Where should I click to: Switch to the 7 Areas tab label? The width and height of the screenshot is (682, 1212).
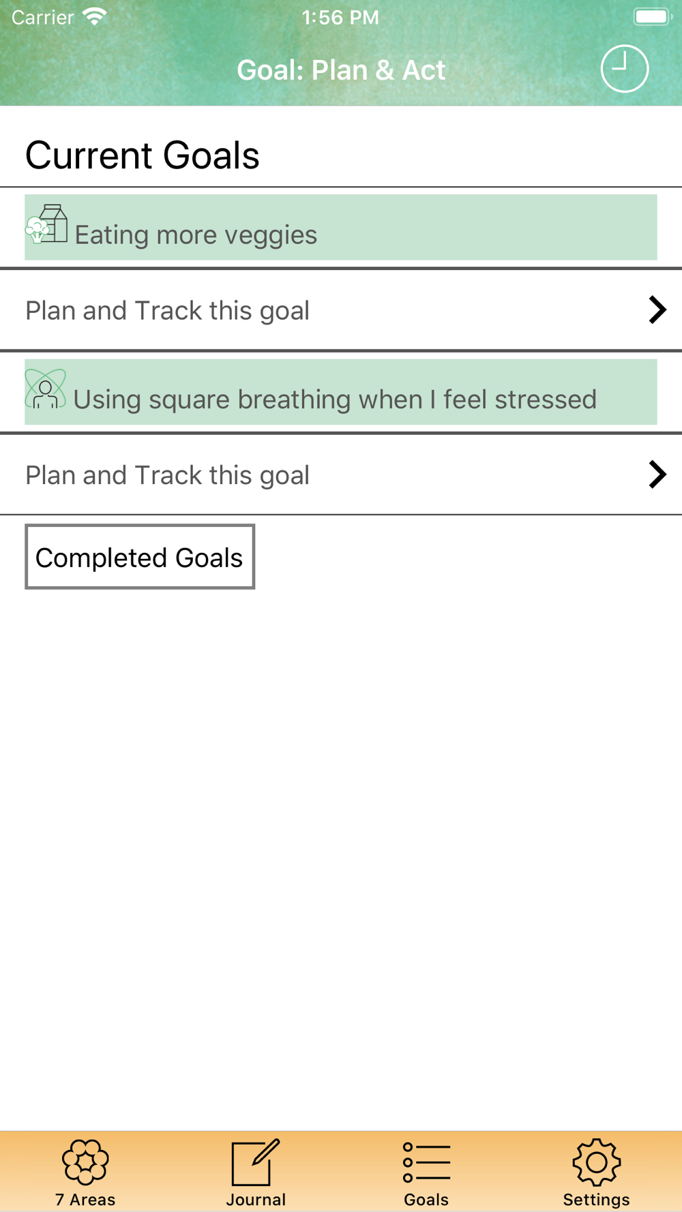pyautogui.click(x=85, y=1200)
